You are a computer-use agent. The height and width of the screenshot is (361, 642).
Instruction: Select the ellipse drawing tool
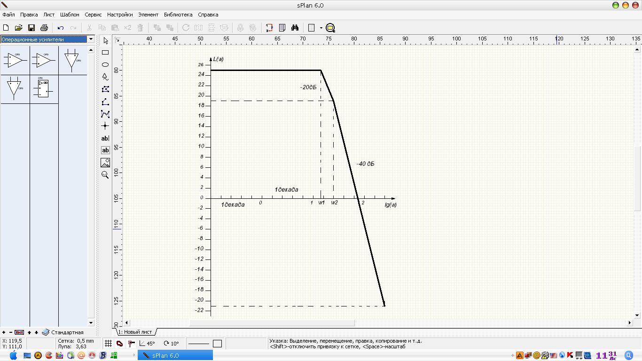(105, 65)
